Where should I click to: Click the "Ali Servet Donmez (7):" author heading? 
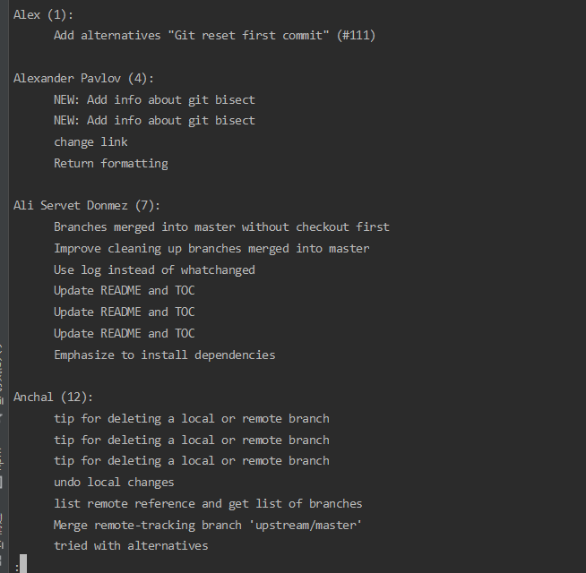pyautogui.click(x=87, y=205)
